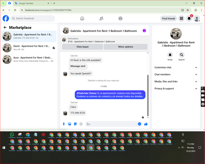The height and width of the screenshot is (164, 205).
Task: Open the emoji picker smiley icon
Action: [x=139, y=124]
